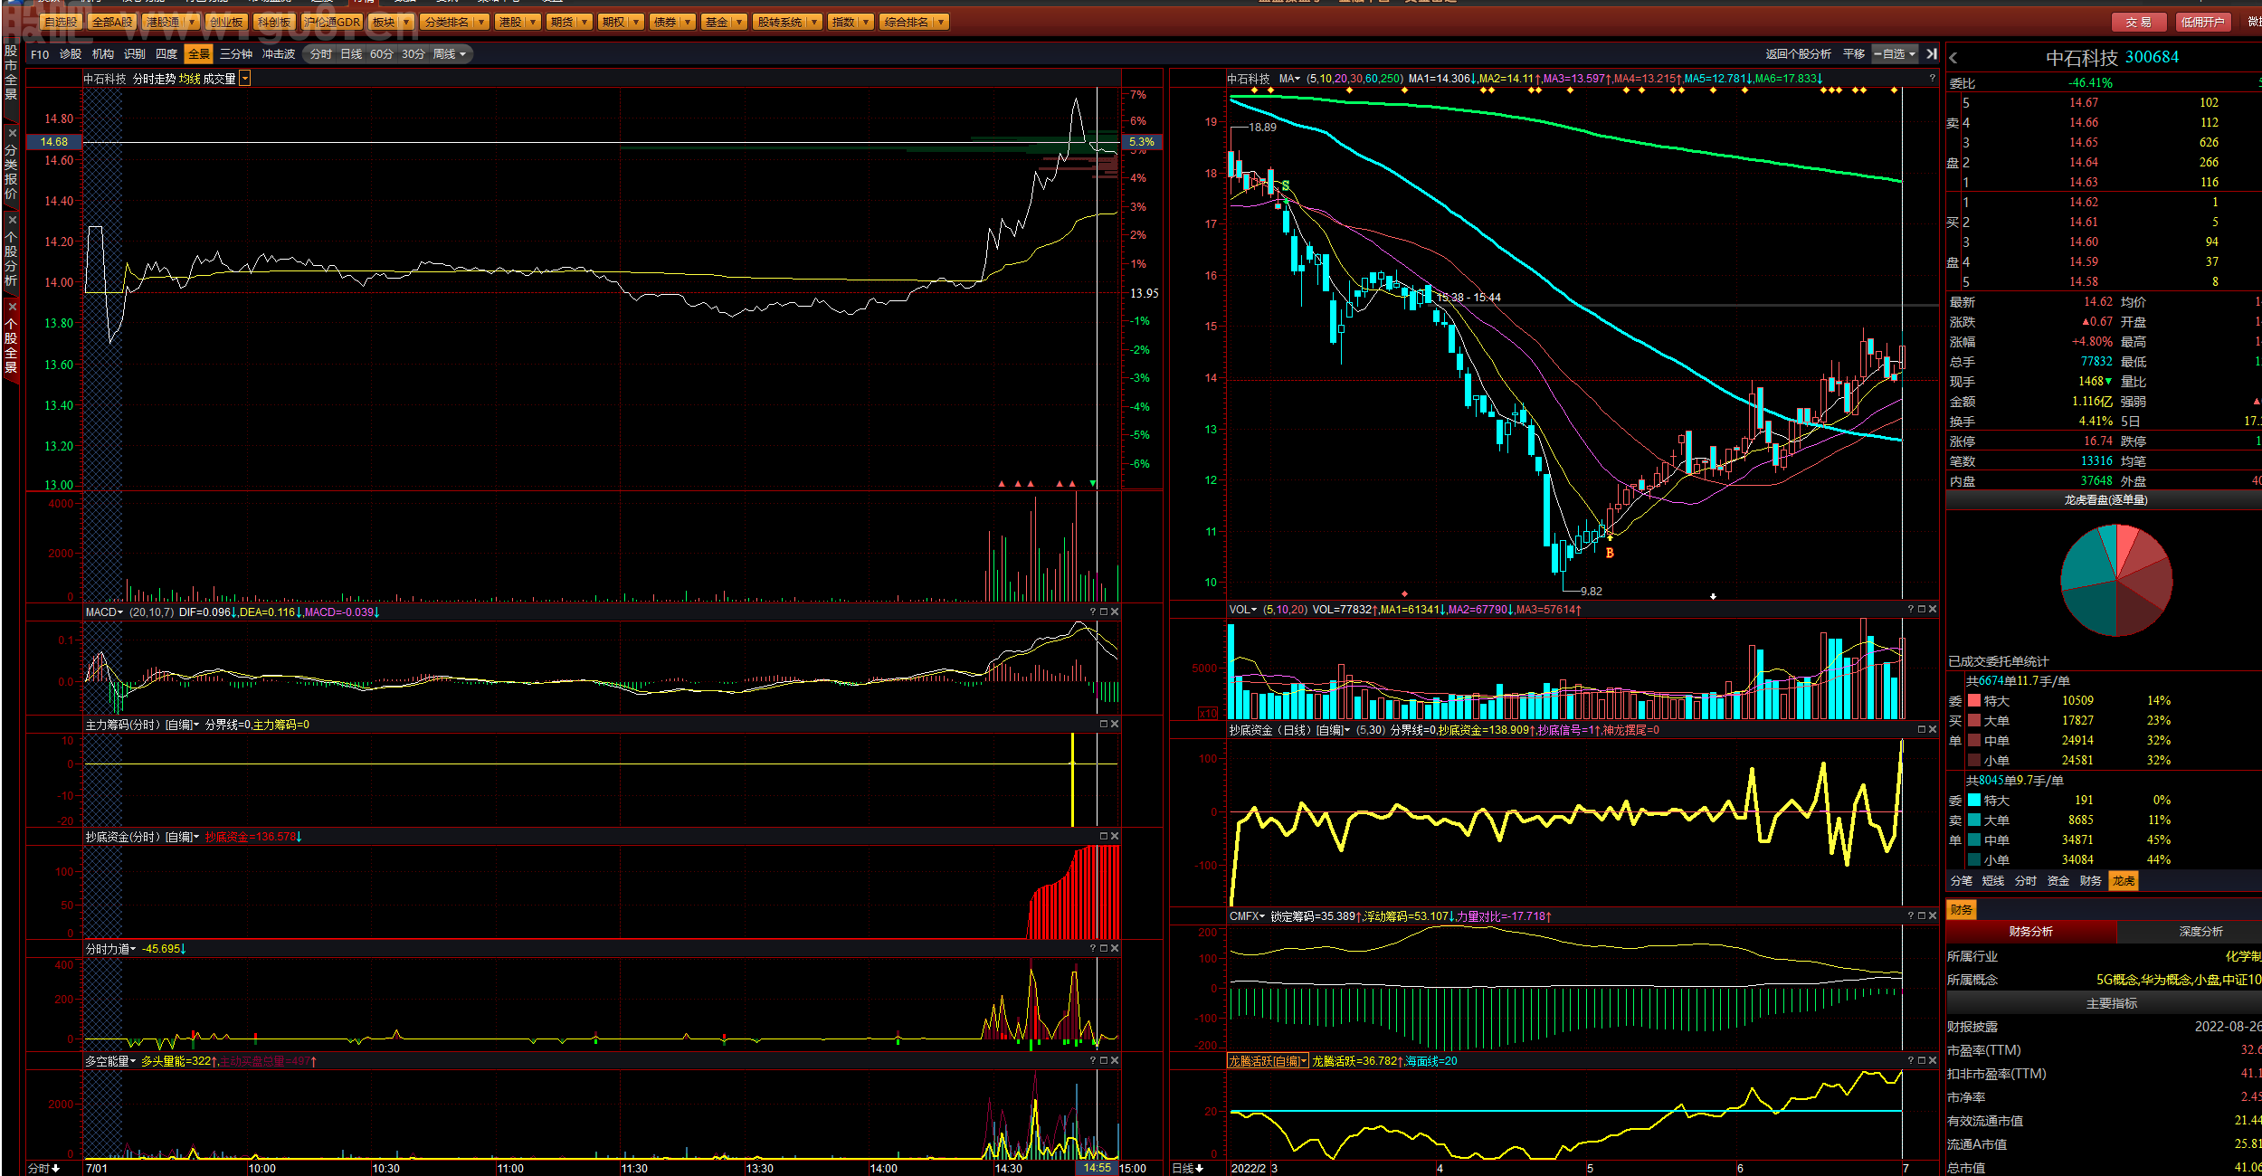Screen dimensions: 2262x1176
Task: Switch to the 分笔 tab
Action: pyautogui.click(x=1961, y=881)
